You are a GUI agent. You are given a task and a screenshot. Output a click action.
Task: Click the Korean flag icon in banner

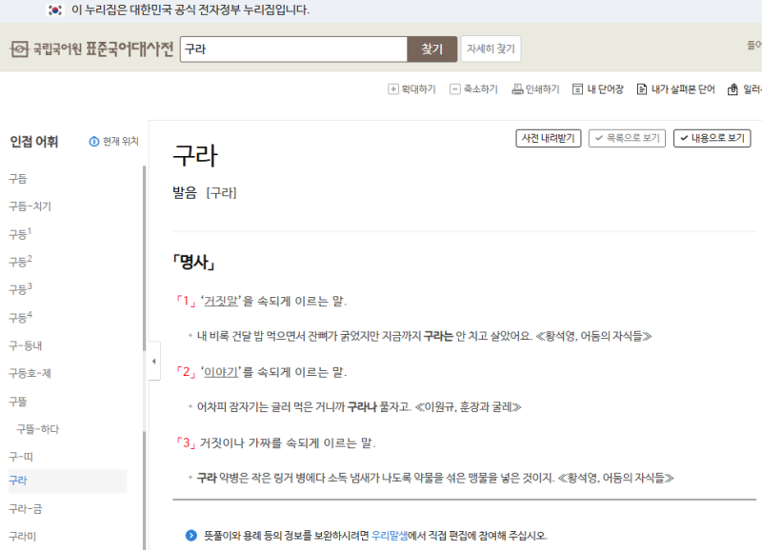tap(55, 10)
